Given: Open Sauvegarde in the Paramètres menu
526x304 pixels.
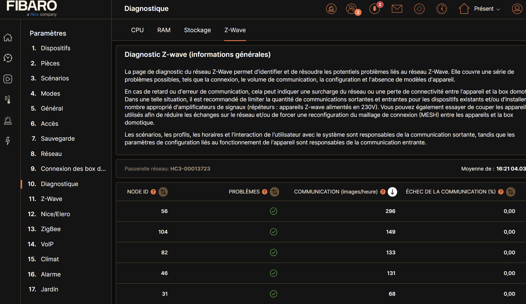Looking at the screenshot, I should (58, 139).
